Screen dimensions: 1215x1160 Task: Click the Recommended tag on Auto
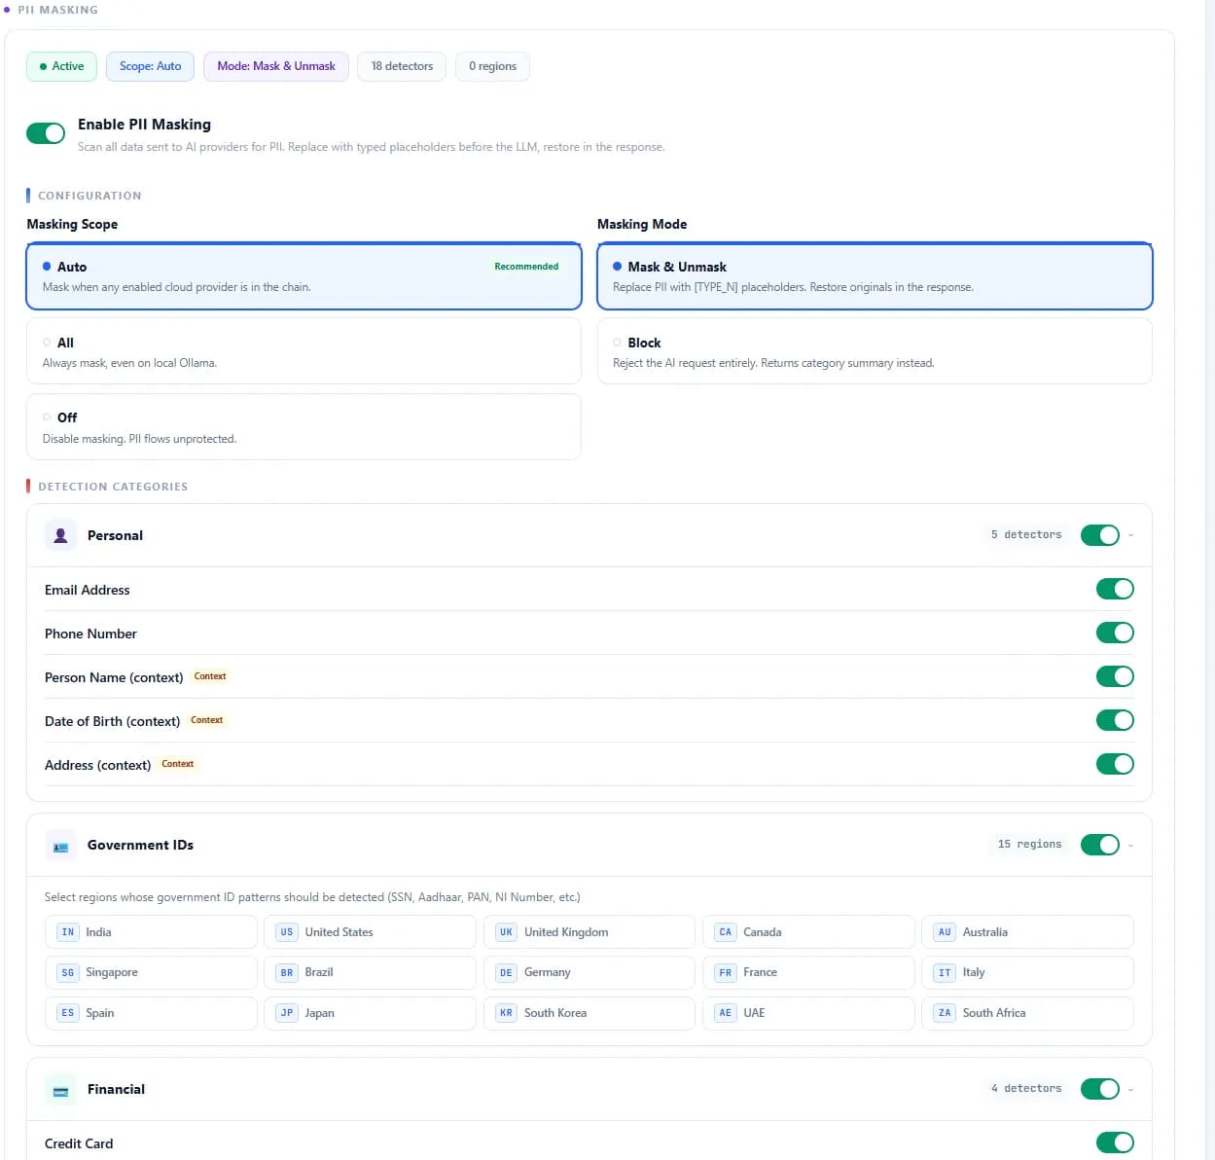click(526, 267)
